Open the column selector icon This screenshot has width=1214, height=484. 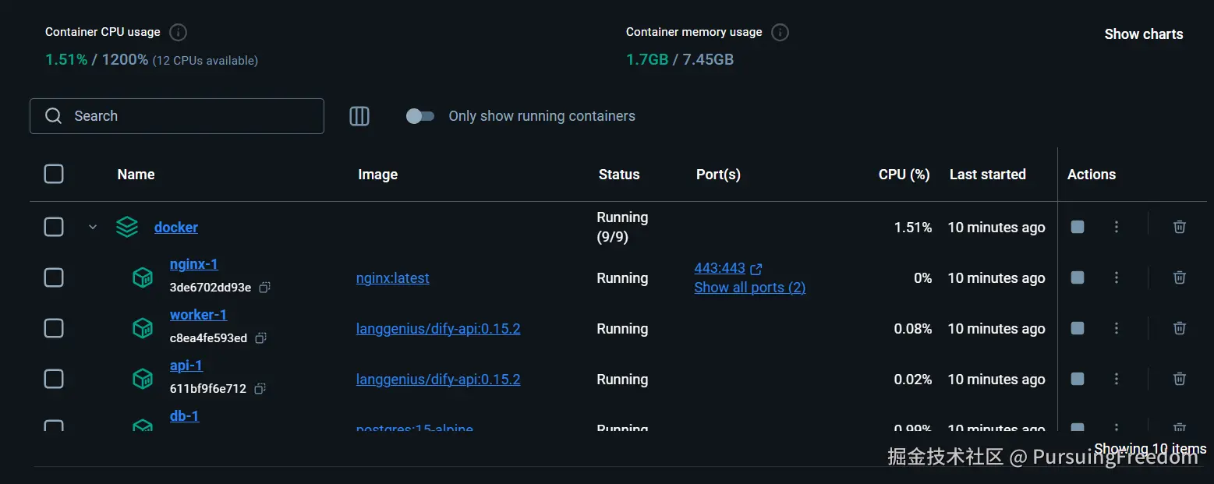(x=359, y=116)
